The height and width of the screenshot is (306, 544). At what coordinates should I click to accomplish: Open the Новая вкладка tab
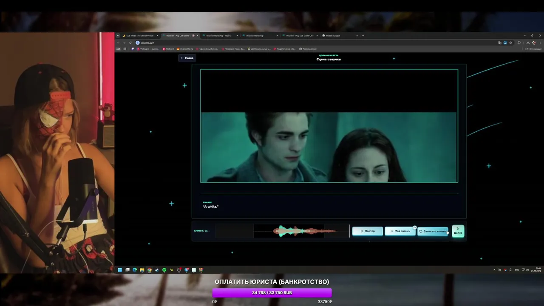pyautogui.click(x=340, y=36)
